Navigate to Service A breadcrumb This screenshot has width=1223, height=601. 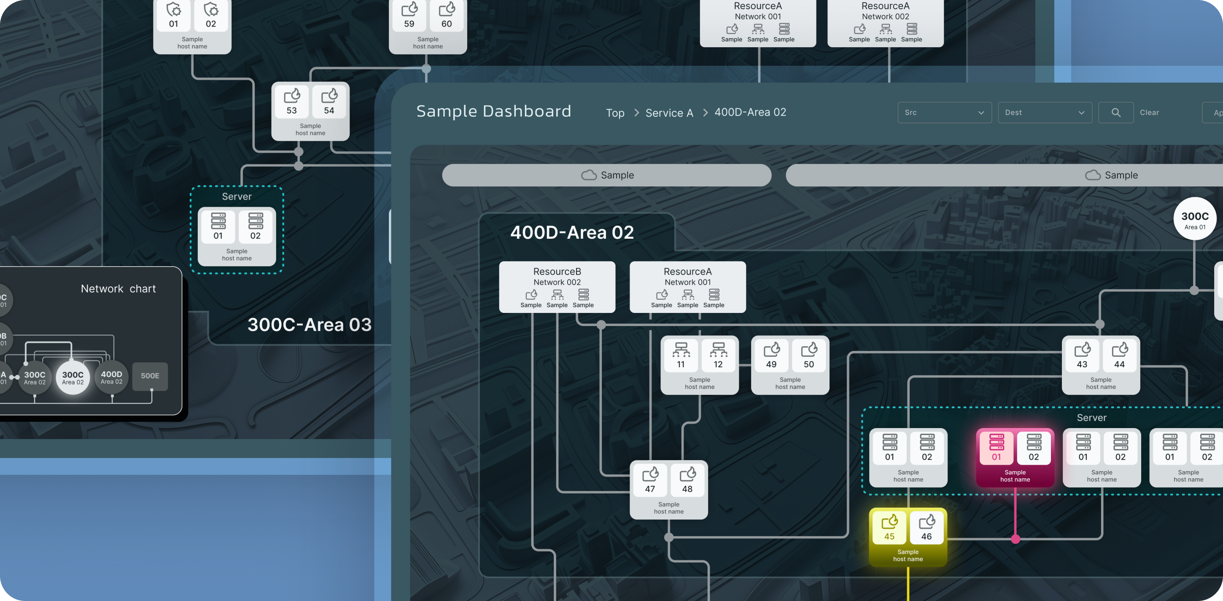click(x=669, y=113)
